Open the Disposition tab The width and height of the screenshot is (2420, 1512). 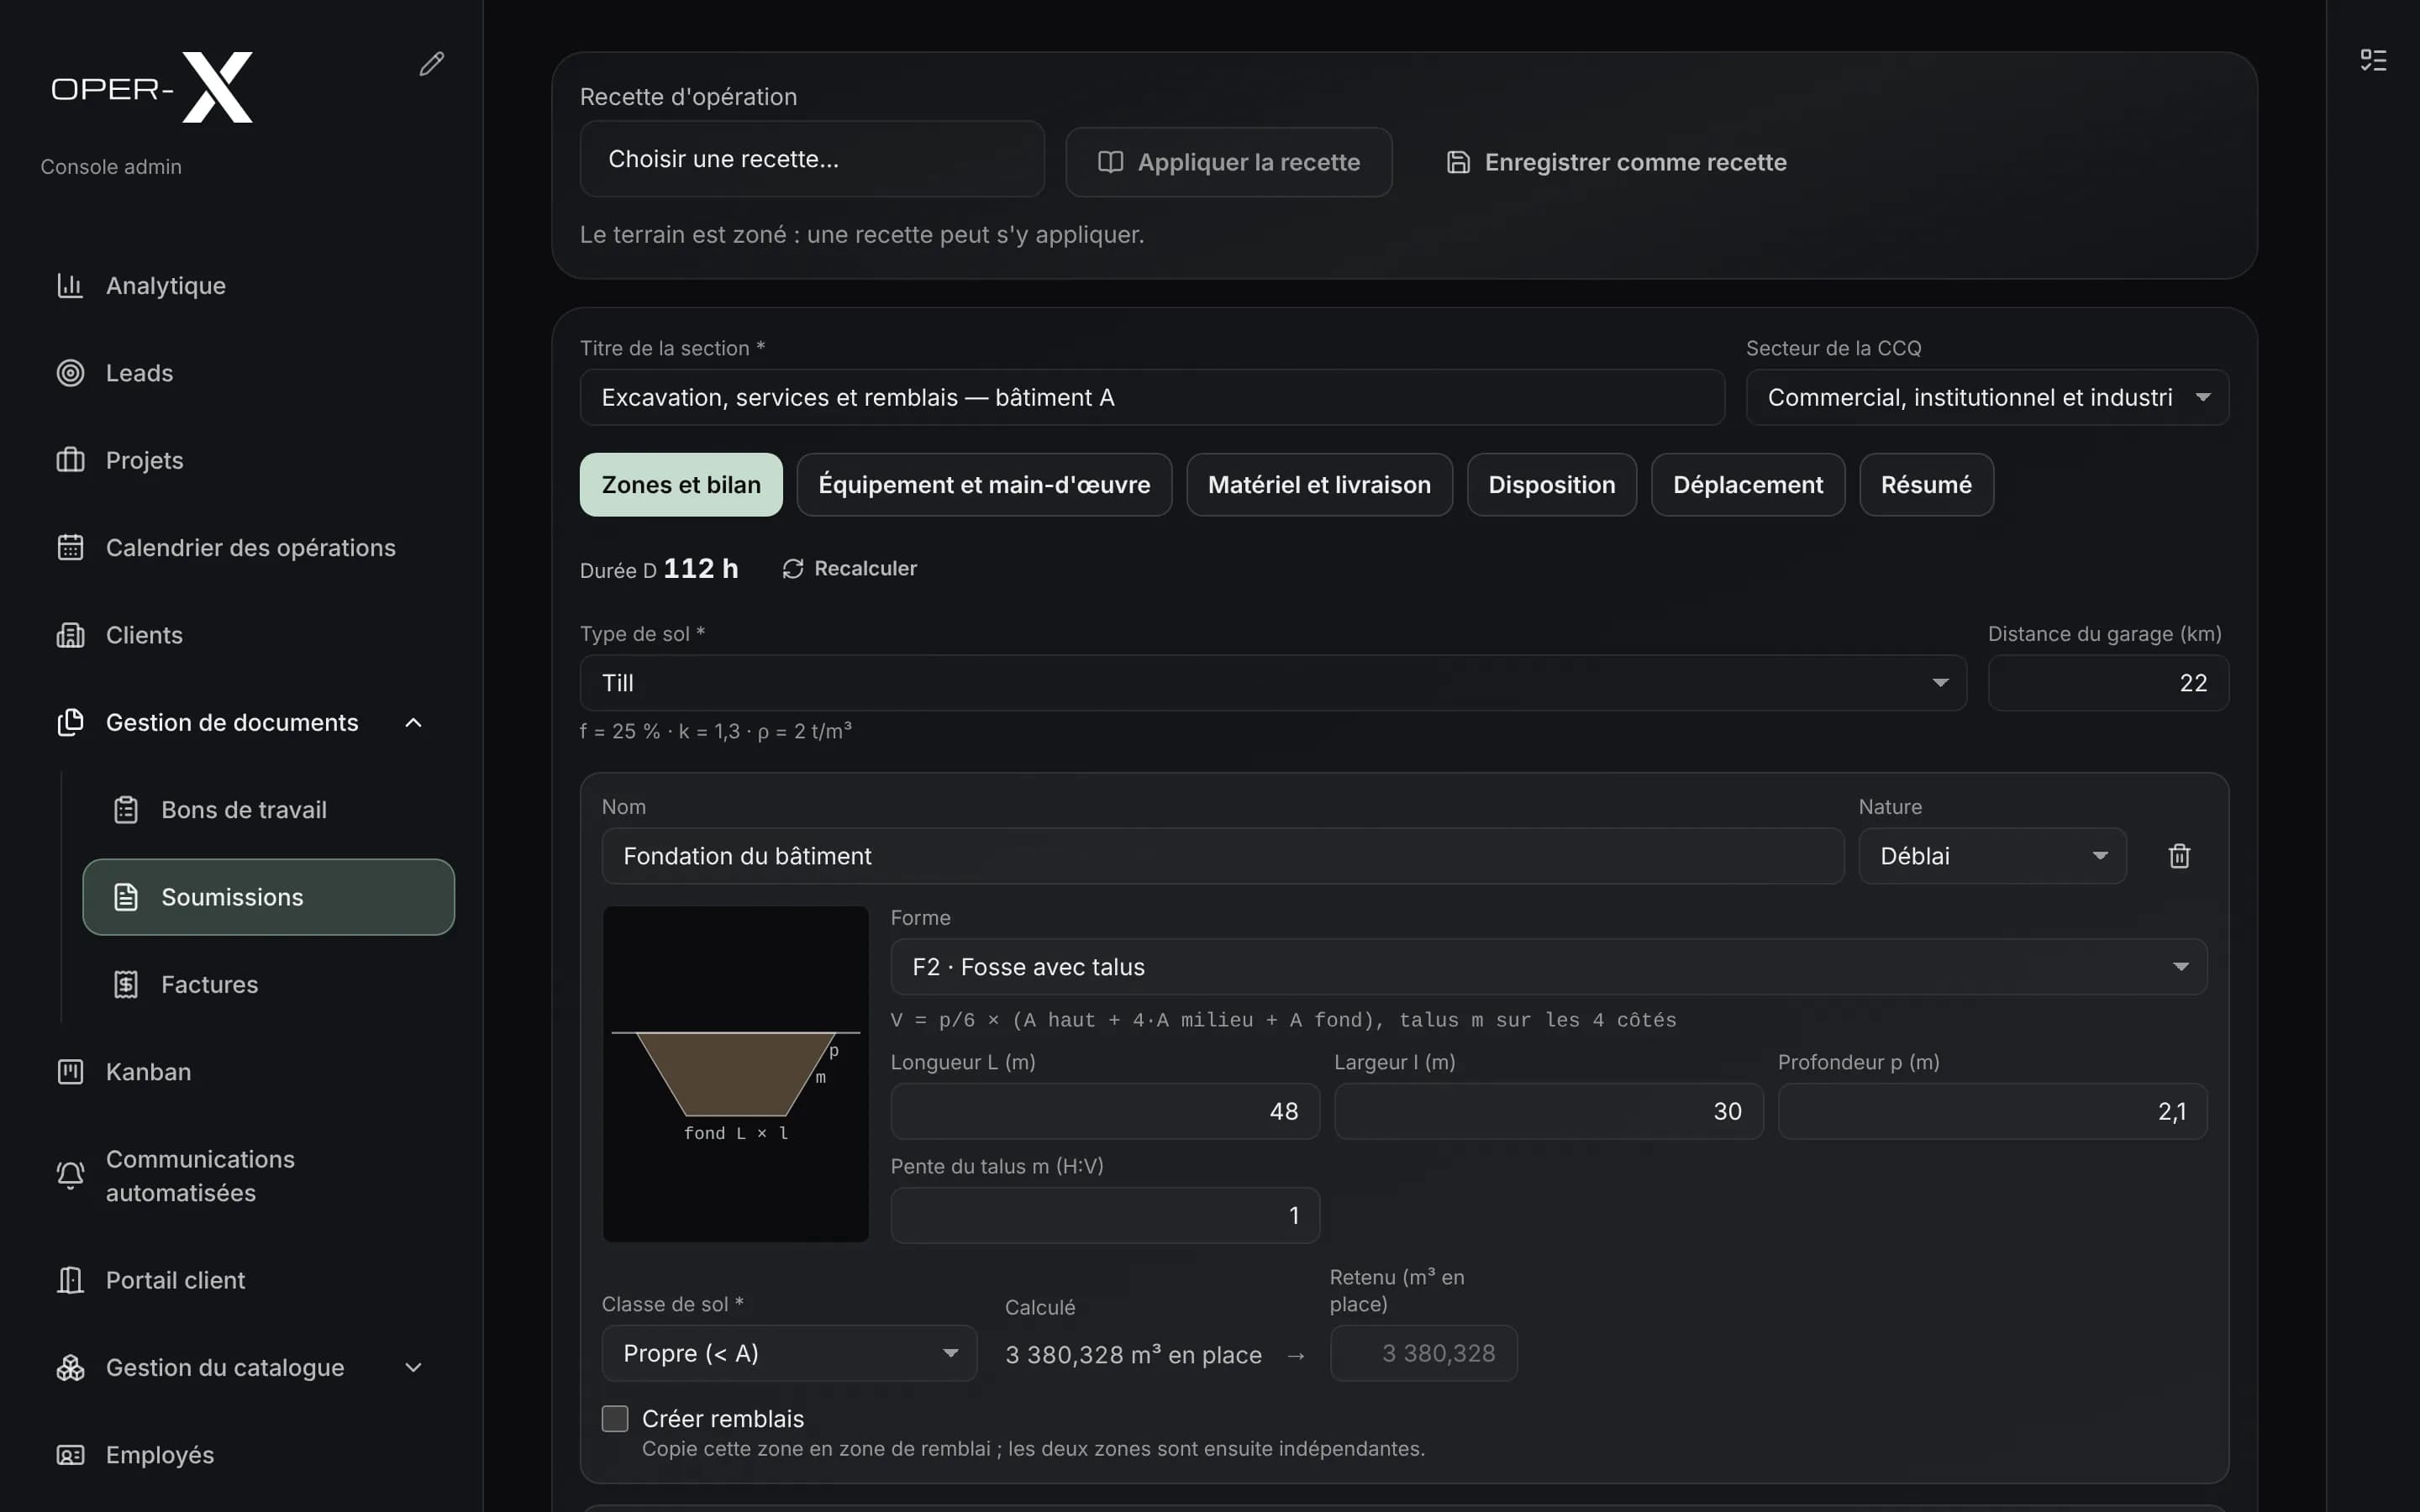pyautogui.click(x=1552, y=485)
